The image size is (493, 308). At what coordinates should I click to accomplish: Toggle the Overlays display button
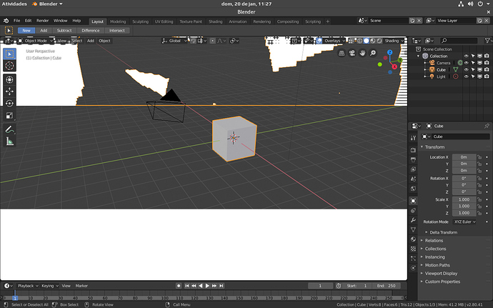point(319,41)
